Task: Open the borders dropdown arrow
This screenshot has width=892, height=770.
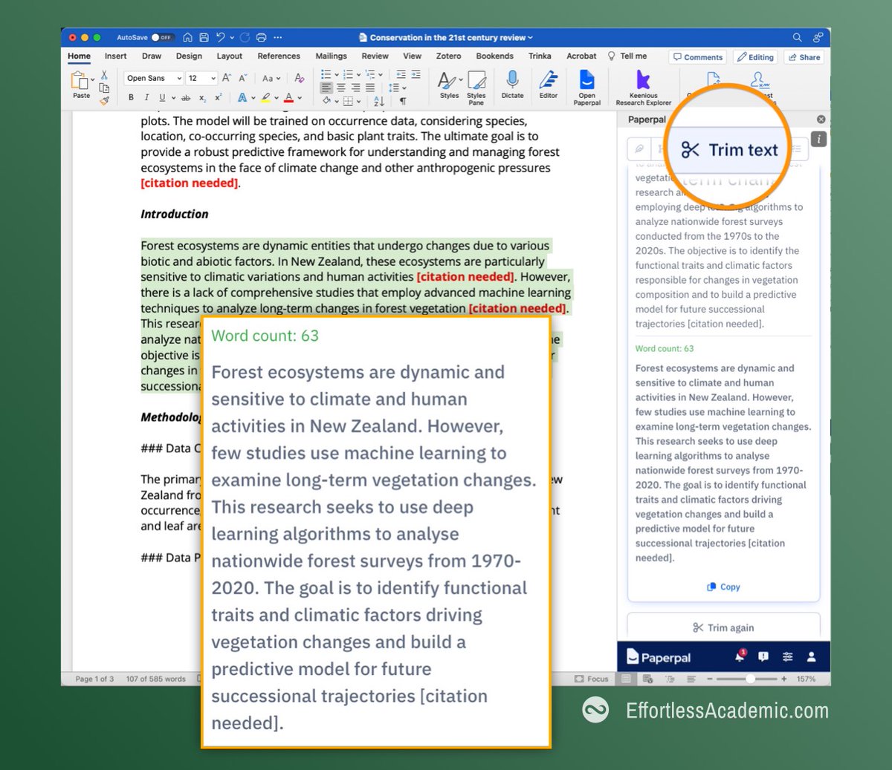Action: 358,101
